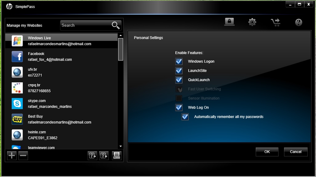Click the shopping cart icon

275,22
